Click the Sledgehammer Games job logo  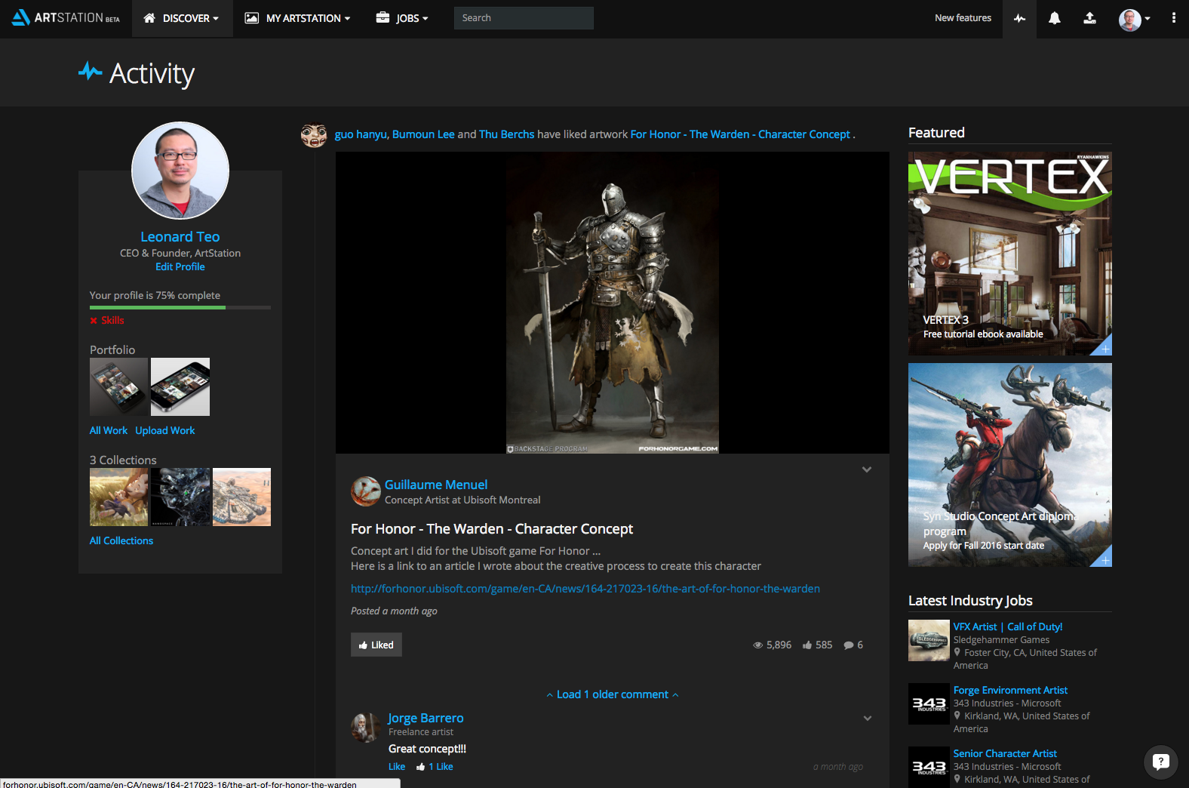tap(929, 640)
